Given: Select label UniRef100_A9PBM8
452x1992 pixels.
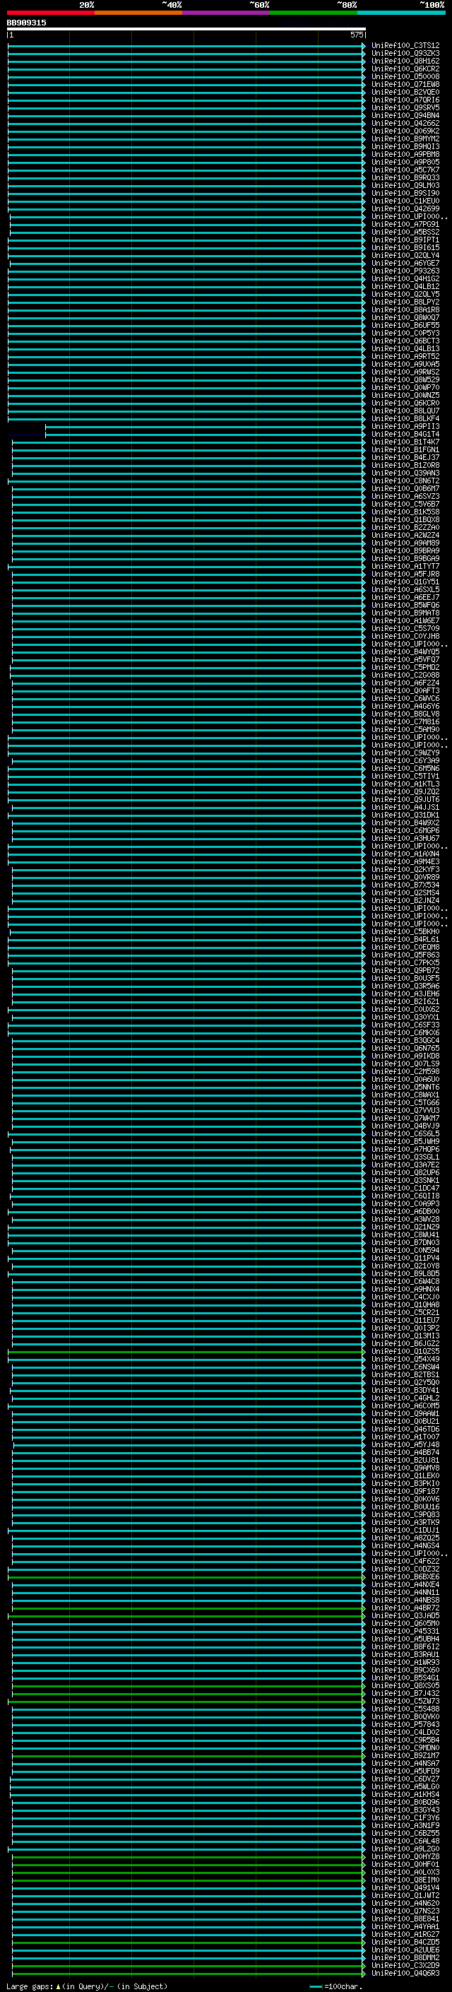Looking at the screenshot, I should click(x=405, y=155).
